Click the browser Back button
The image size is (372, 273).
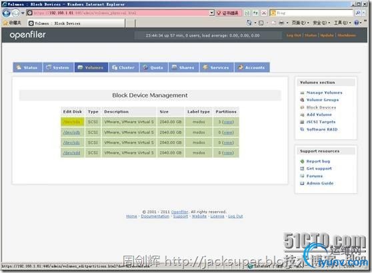(6, 13)
